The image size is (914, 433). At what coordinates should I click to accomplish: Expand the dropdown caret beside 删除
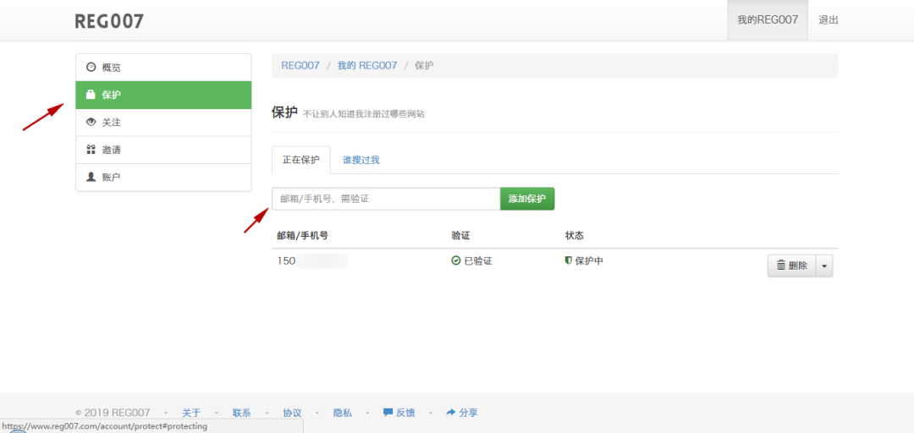pos(824,266)
